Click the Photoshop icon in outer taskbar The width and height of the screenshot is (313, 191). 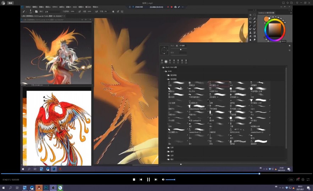coord(46,187)
